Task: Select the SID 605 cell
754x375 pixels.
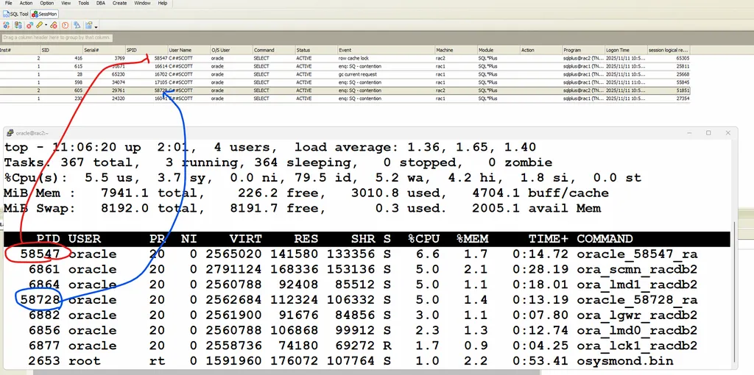Action: 62,90
